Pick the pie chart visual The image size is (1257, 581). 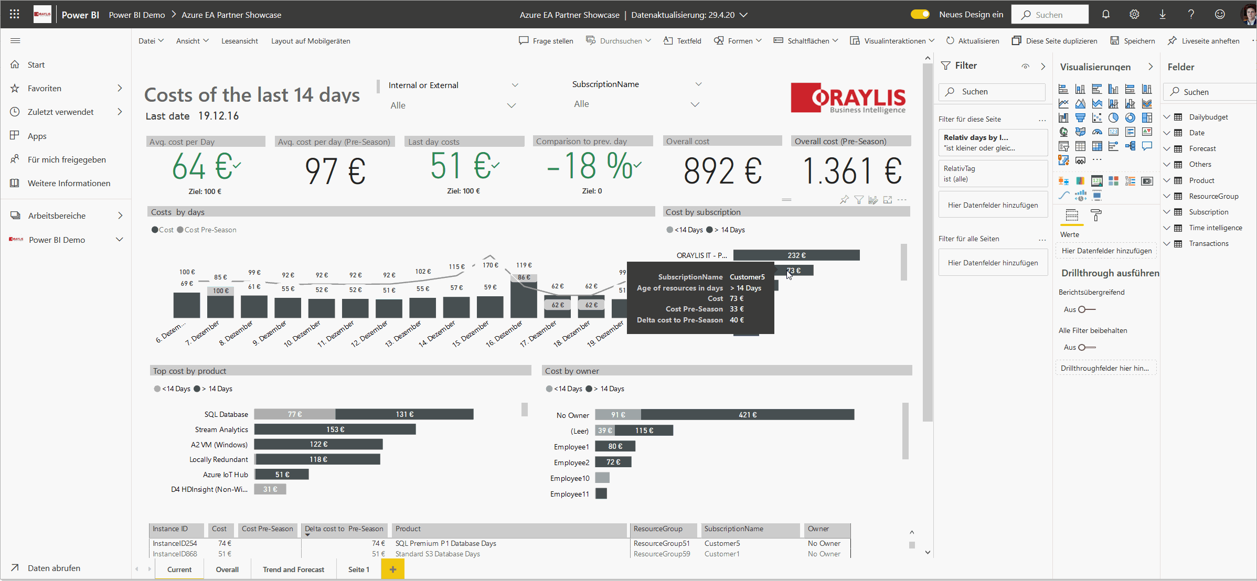click(1113, 117)
